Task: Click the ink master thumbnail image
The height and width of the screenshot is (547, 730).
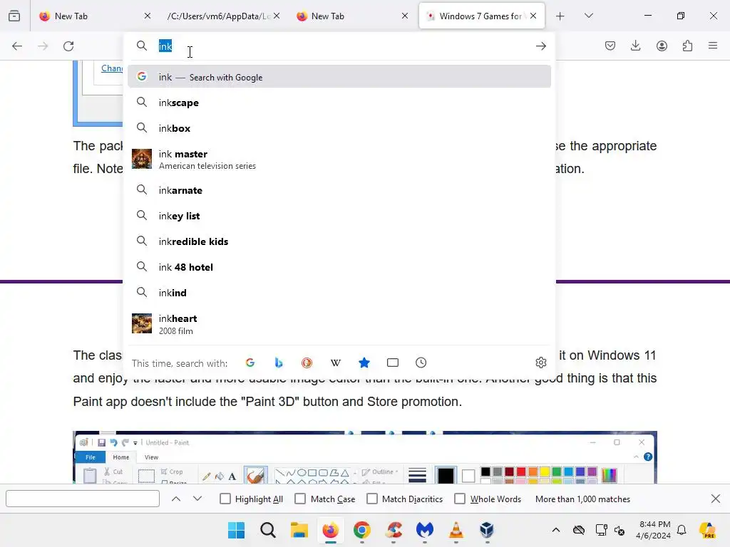Action: tap(142, 159)
